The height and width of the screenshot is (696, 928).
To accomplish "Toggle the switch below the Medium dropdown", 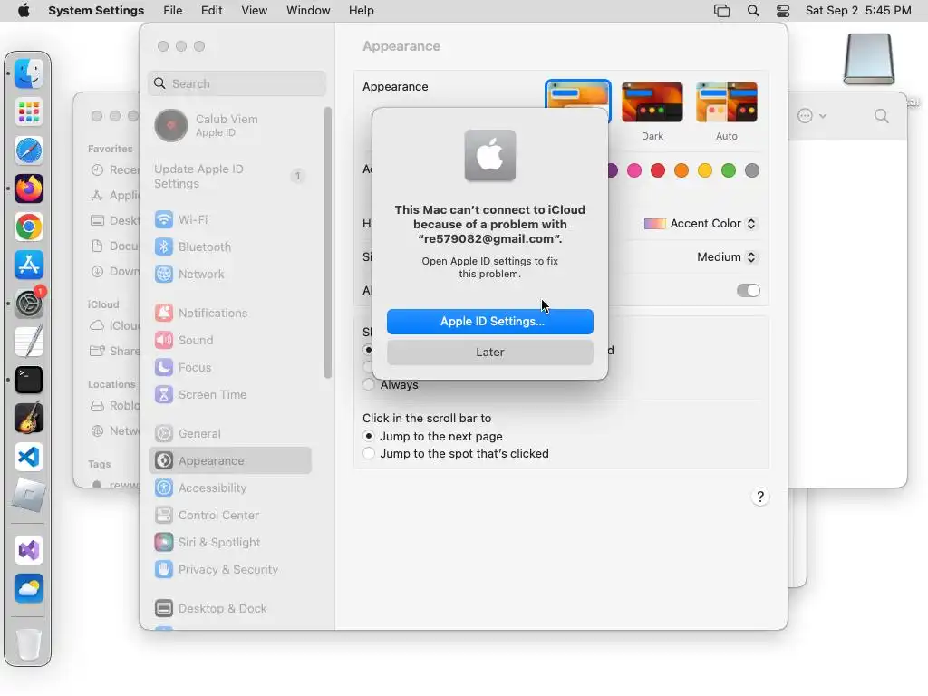I will pyautogui.click(x=748, y=291).
